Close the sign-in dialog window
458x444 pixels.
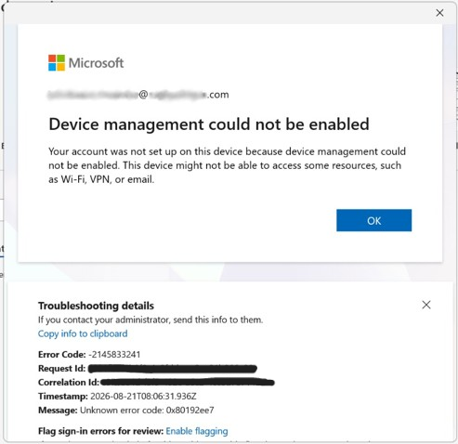[x=439, y=13]
